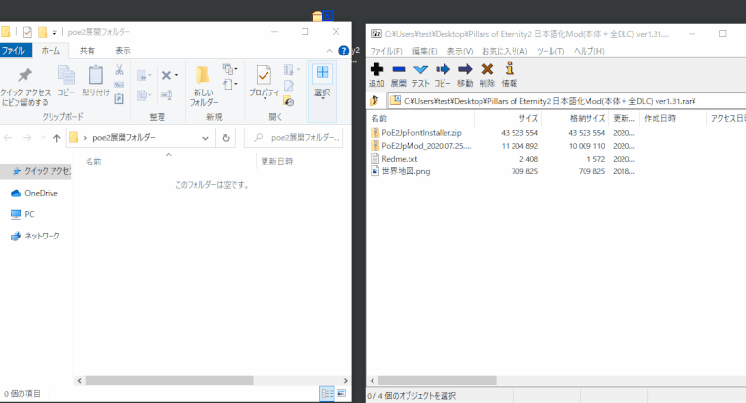Open the ツール(T) menu in 7-Zip
The height and width of the screenshot is (403, 746).
550,50
